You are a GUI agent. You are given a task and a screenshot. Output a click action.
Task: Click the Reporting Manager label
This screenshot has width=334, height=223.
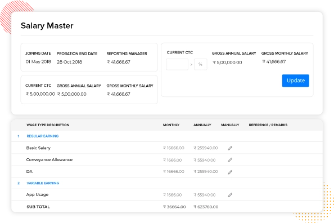(127, 53)
